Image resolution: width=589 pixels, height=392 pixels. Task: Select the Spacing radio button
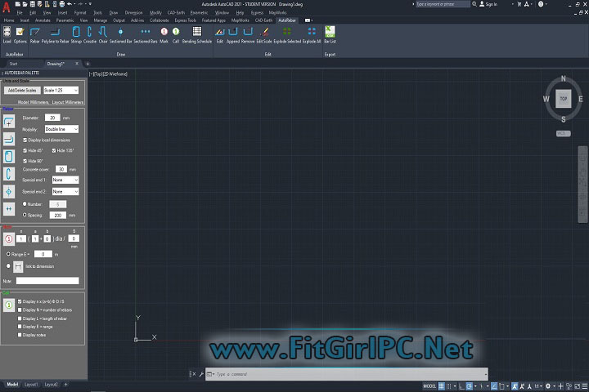[25, 215]
